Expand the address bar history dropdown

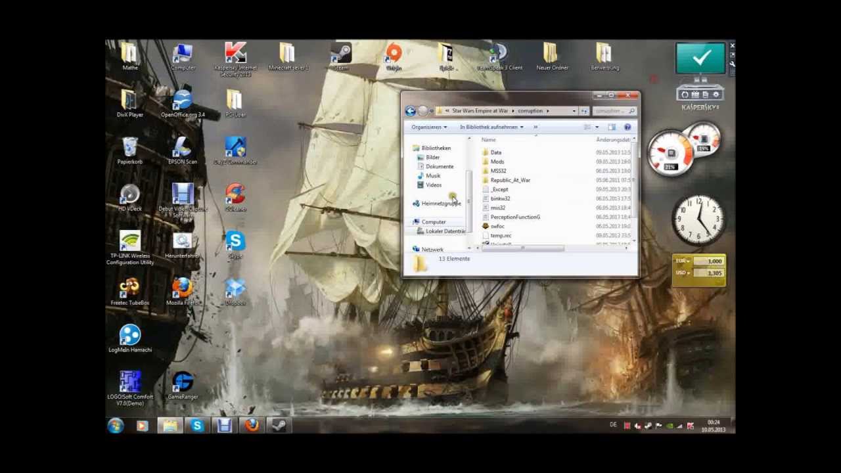(574, 111)
